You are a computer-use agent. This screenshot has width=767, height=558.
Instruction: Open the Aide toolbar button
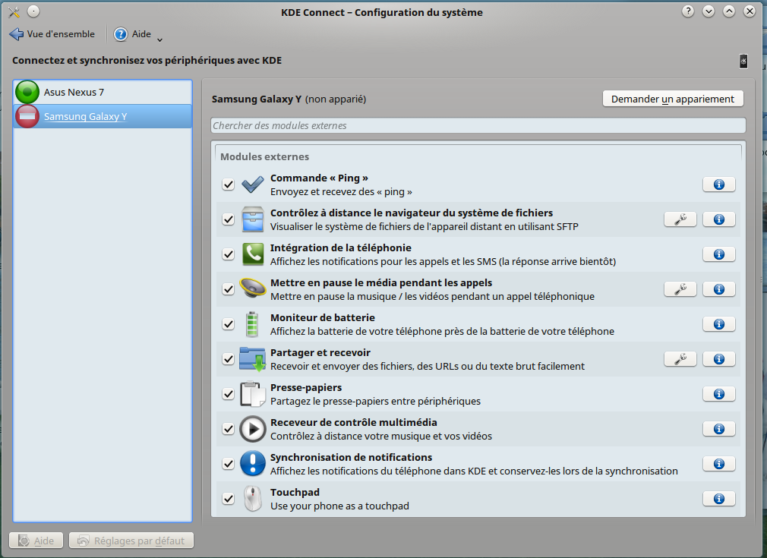133,34
